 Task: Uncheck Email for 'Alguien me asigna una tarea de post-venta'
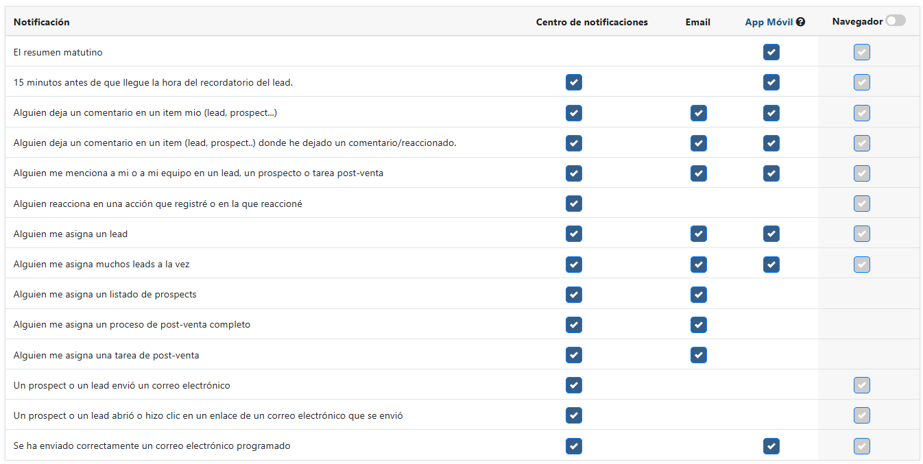coord(699,355)
